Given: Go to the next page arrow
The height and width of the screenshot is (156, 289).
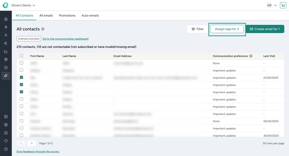Looking at the screenshot, I should [x=31, y=144].
